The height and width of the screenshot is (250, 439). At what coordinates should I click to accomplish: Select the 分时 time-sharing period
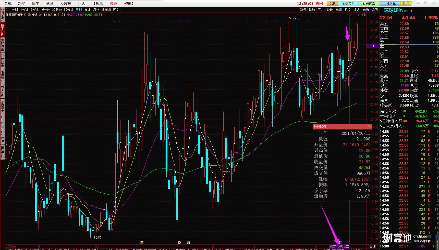15,10
